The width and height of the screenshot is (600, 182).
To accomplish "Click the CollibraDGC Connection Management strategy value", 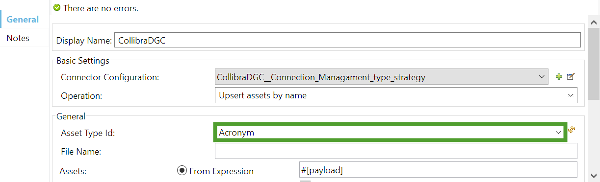I will [x=321, y=77].
